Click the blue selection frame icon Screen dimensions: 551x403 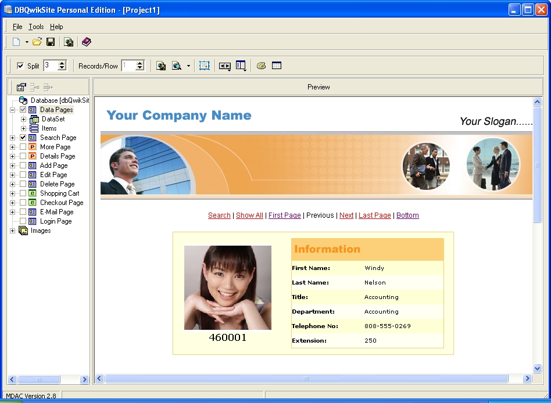pyautogui.click(x=204, y=66)
